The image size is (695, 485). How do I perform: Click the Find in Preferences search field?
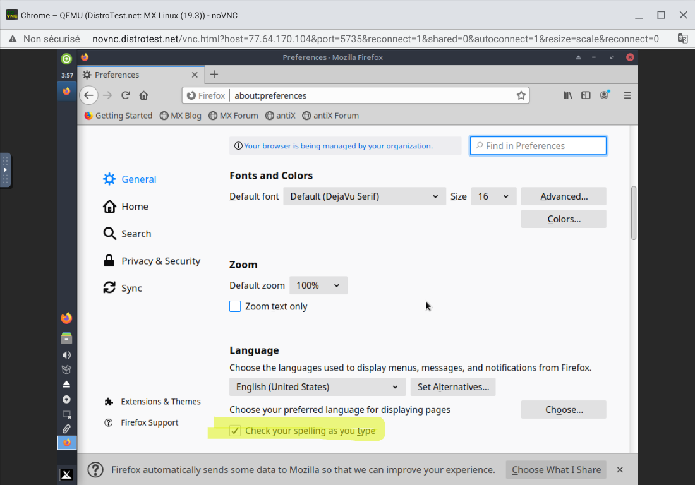(x=538, y=146)
